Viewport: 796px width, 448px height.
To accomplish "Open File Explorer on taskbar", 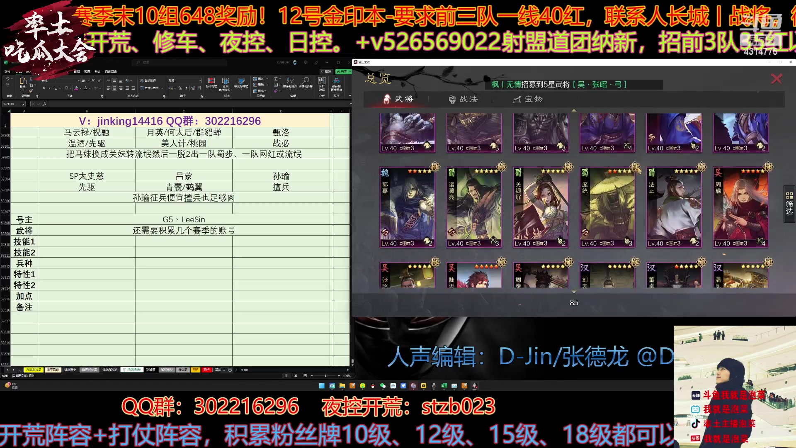I will pyautogui.click(x=342, y=386).
